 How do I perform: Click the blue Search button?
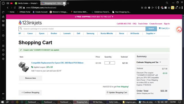pyautogui.click(x=151, y=29)
